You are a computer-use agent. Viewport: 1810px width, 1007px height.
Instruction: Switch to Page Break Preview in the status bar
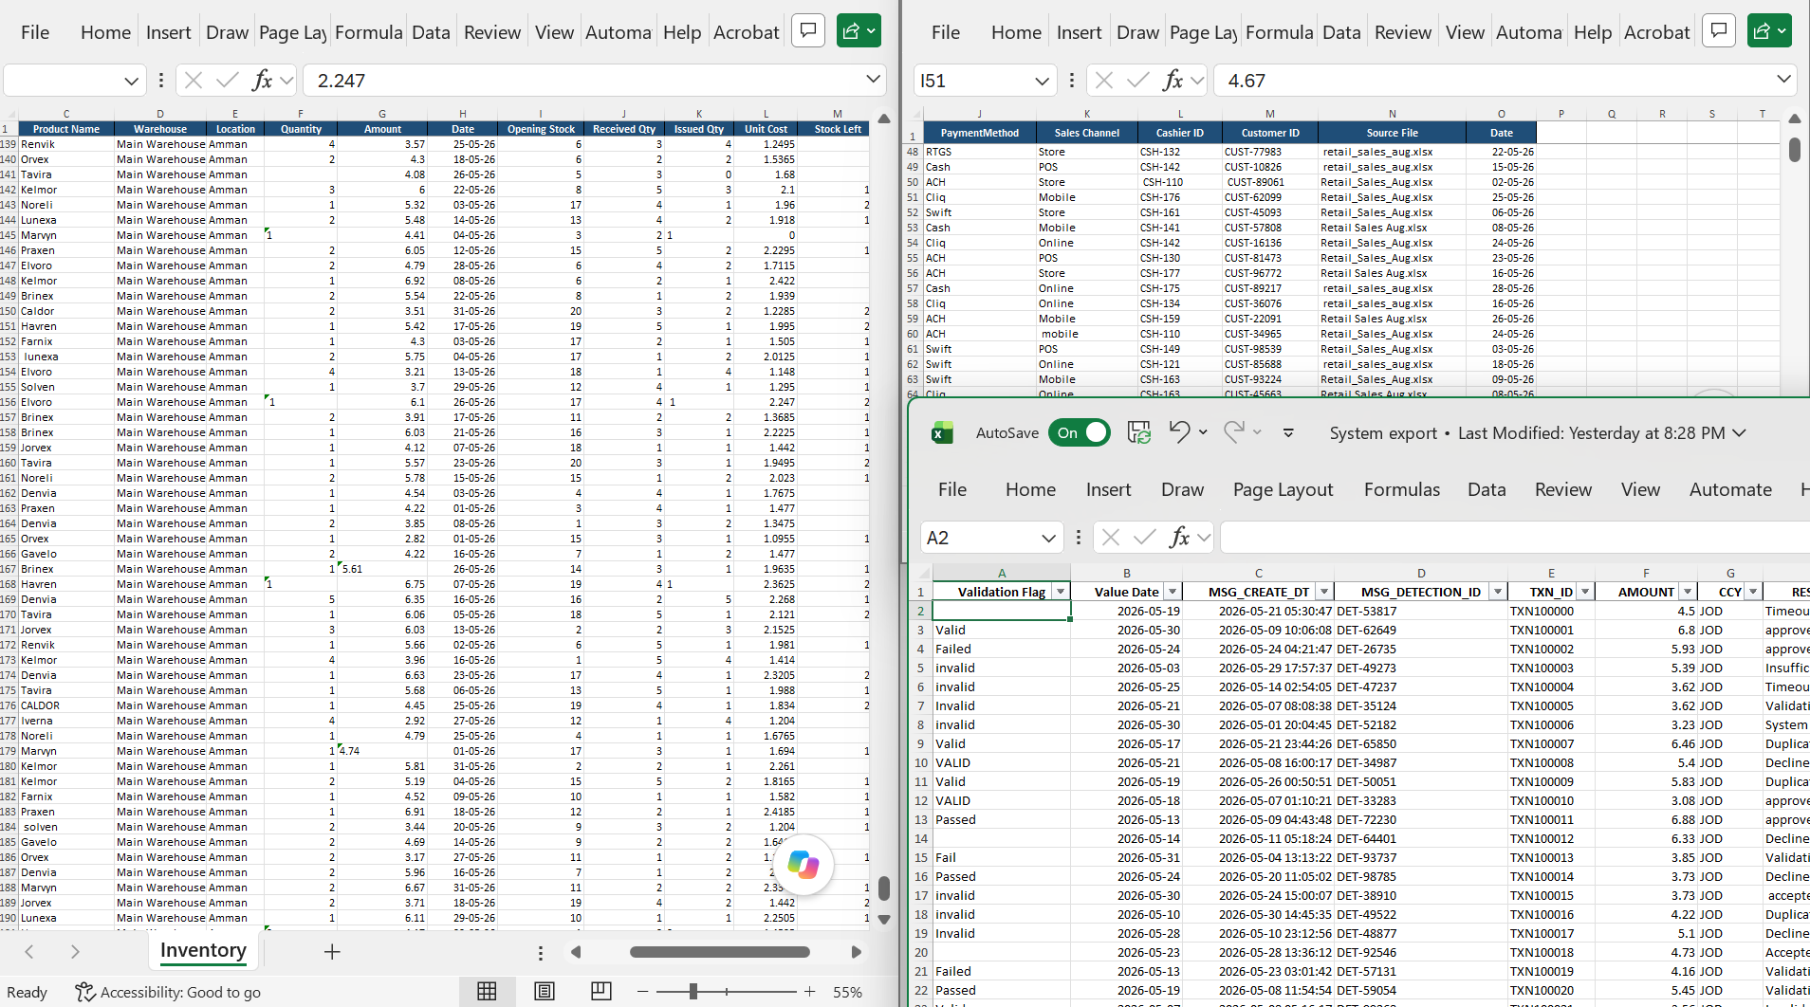click(601, 992)
